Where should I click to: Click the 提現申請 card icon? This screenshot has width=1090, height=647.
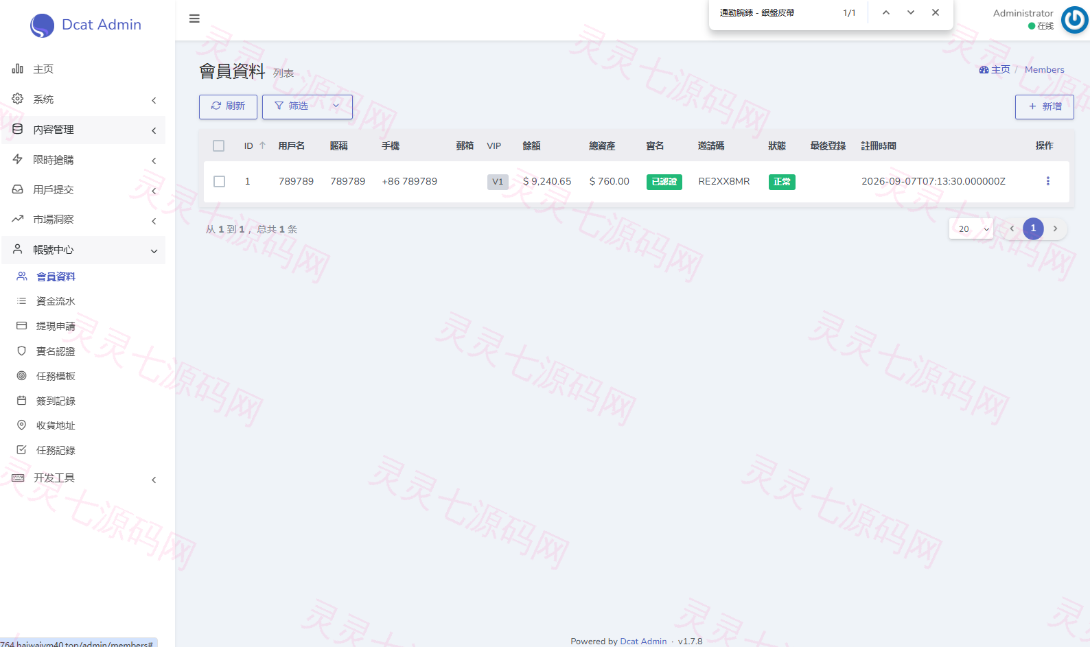tap(22, 326)
